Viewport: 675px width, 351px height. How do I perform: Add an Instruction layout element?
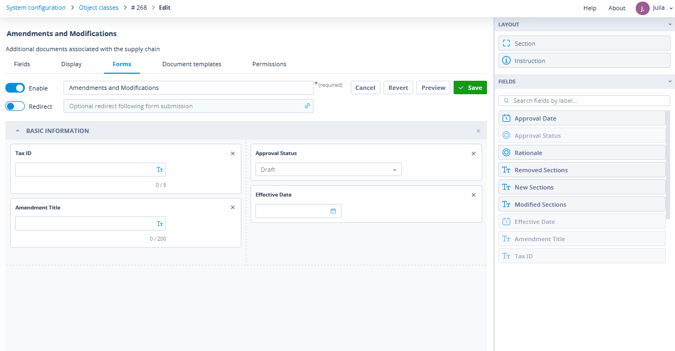coord(584,61)
